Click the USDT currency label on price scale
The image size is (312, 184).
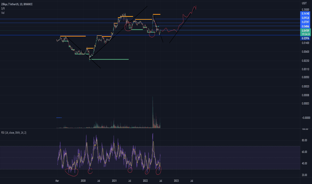pos(304,3)
